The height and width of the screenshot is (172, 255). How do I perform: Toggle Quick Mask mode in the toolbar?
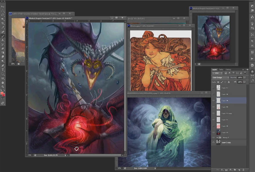(x=3, y=99)
